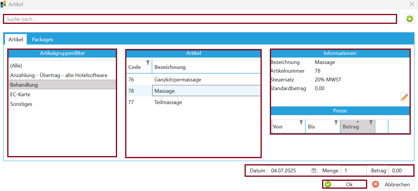Screen dimensions: 418x191
Task: Select the Ganzkörpermassage article row
Action: tap(193, 79)
